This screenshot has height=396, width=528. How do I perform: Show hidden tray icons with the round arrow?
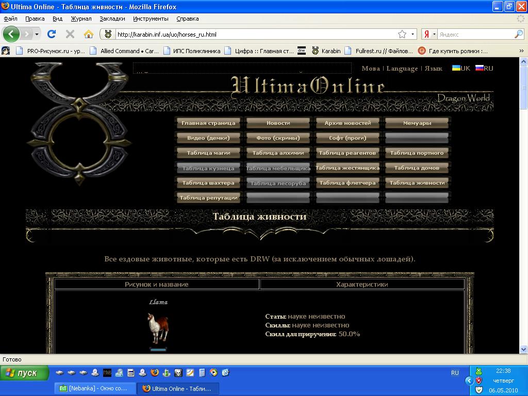[x=469, y=381]
